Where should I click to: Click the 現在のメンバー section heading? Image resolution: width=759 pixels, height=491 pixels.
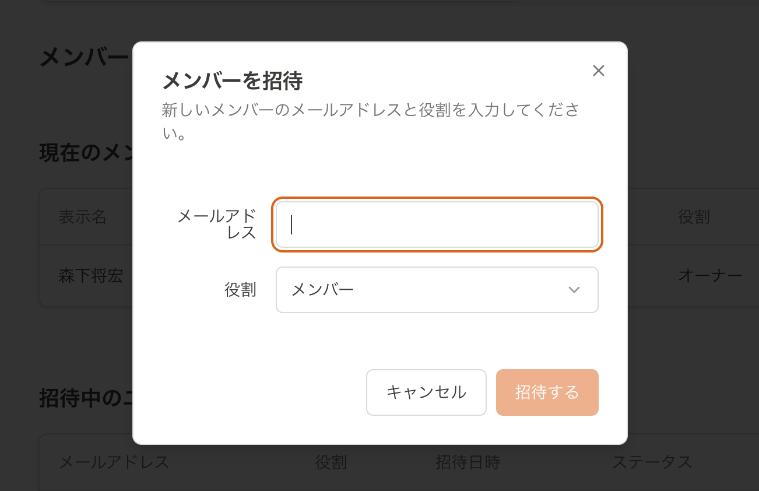pos(86,153)
